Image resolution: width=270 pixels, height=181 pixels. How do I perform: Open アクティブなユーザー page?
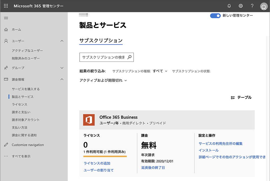[27, 51]
